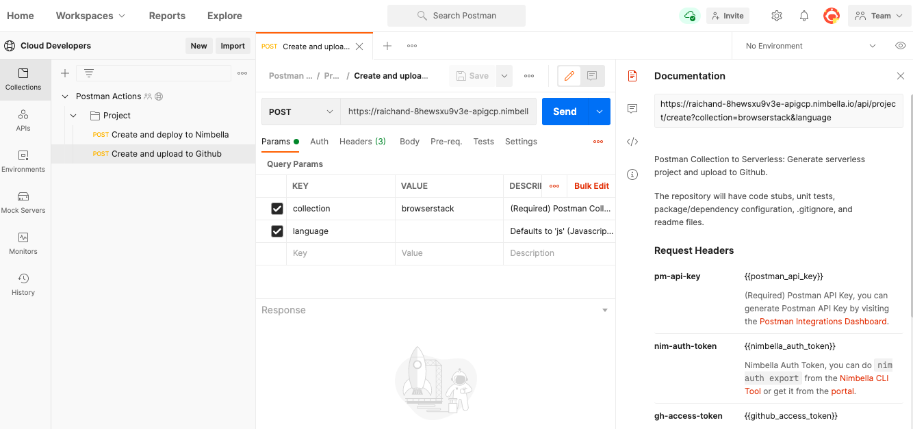
Task: Click Bulk Edit link
Action: pos(591,186)
